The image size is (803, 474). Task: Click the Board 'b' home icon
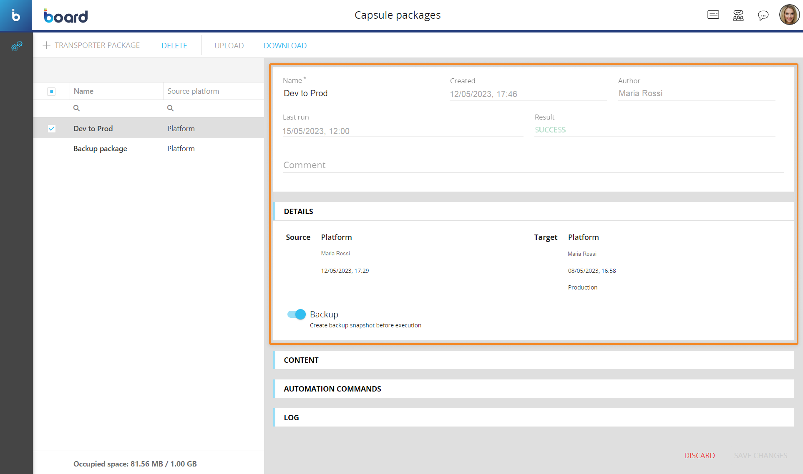pos(16,15)
